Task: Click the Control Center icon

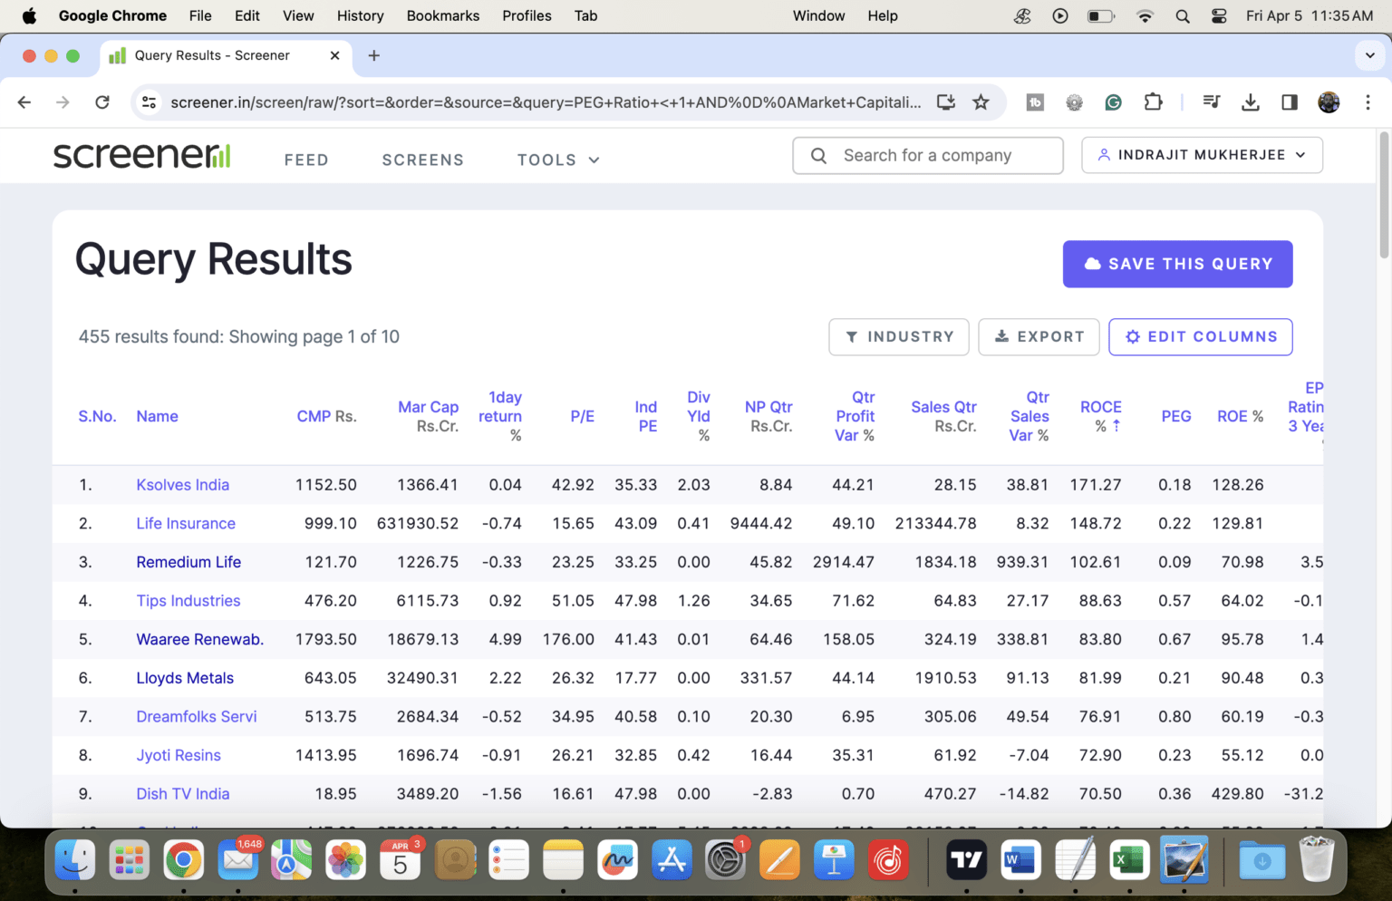Action: click(1219, 15)
